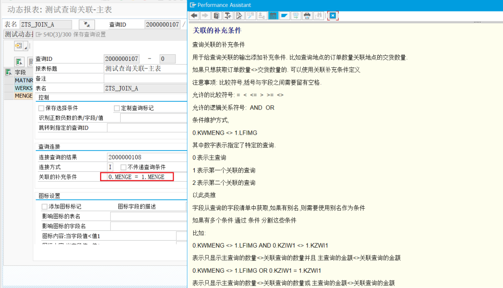Click the dialog 查询ID field 2000000107
This screenshot has width=503, height=288.
(x=122, y=59)
